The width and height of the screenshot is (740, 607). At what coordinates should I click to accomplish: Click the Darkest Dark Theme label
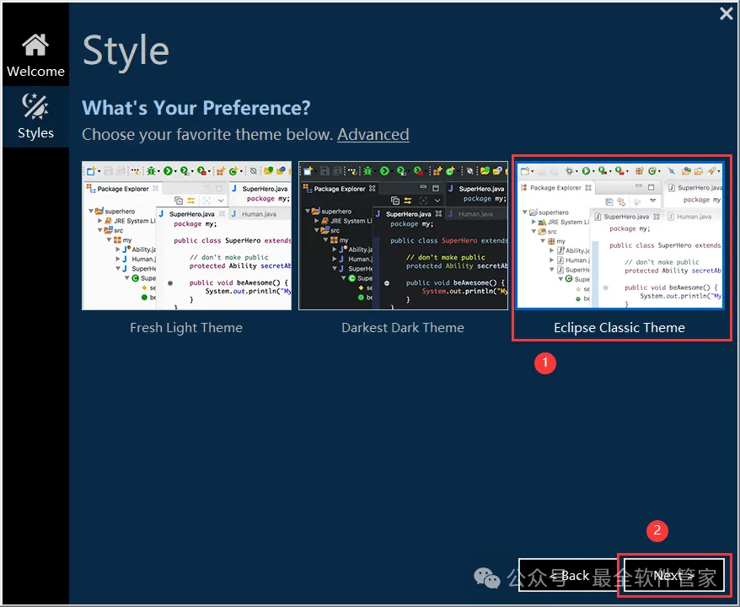click(403, 328)
